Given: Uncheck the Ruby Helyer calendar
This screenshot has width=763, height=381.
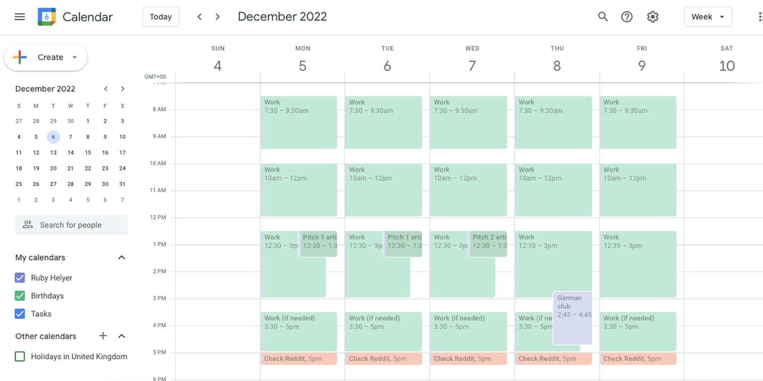Looking at the screenshot, I should click(20, 278).
